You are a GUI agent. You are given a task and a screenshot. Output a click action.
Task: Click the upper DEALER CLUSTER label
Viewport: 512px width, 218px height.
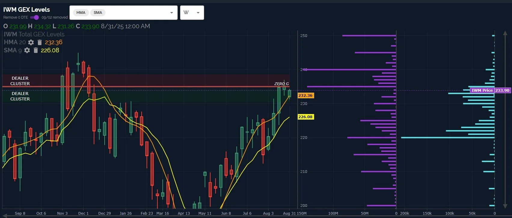tap(20, 81)
